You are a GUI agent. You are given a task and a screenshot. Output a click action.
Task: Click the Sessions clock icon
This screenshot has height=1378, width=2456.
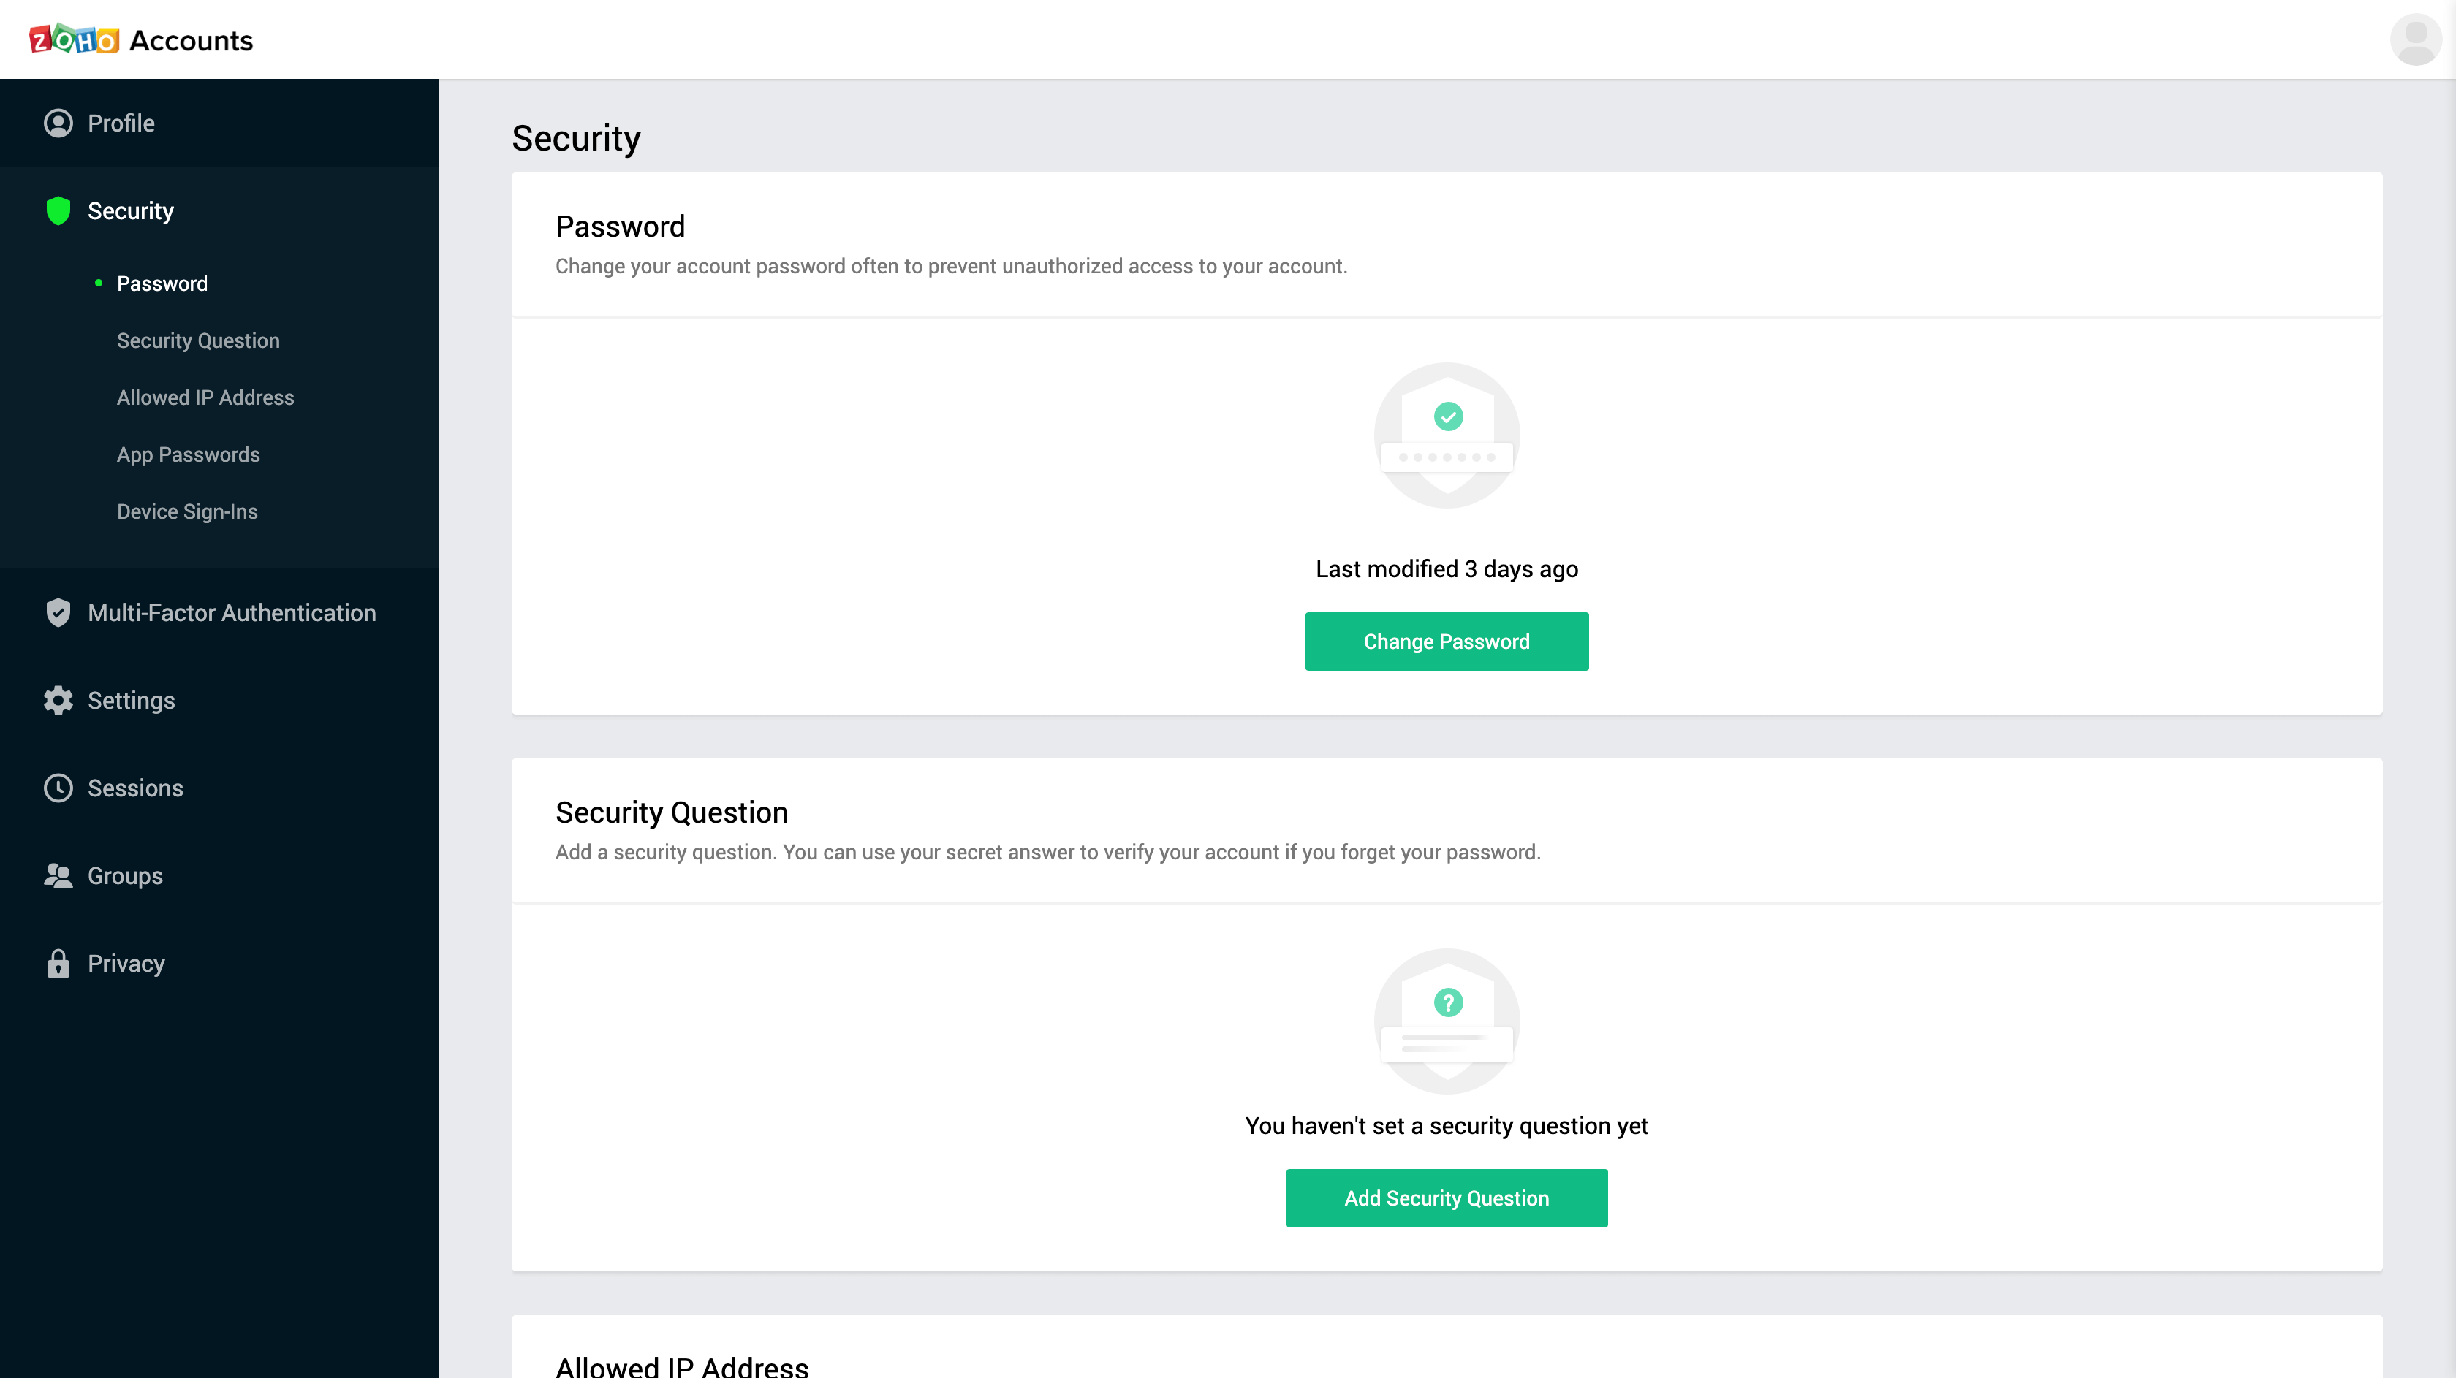point(58,788)
